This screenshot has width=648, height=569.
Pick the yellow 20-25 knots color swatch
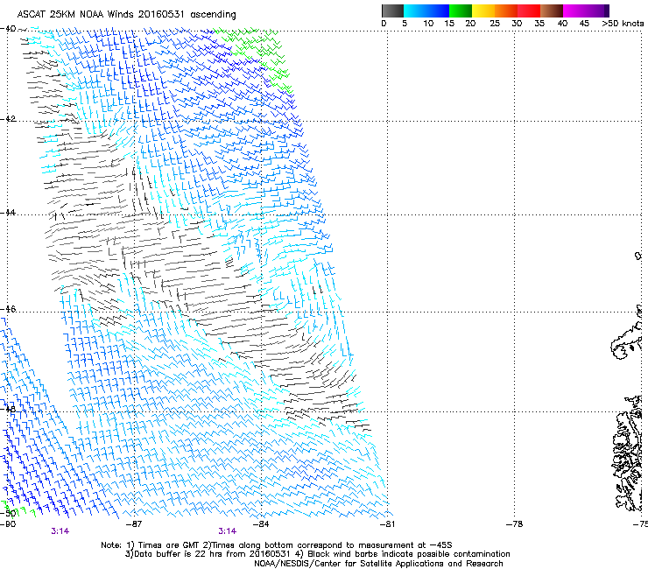483,11
